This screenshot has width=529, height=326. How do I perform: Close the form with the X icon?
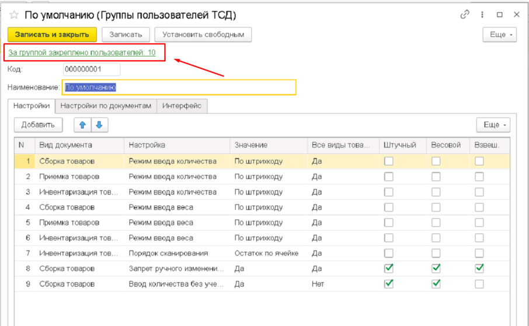(516, 15)
